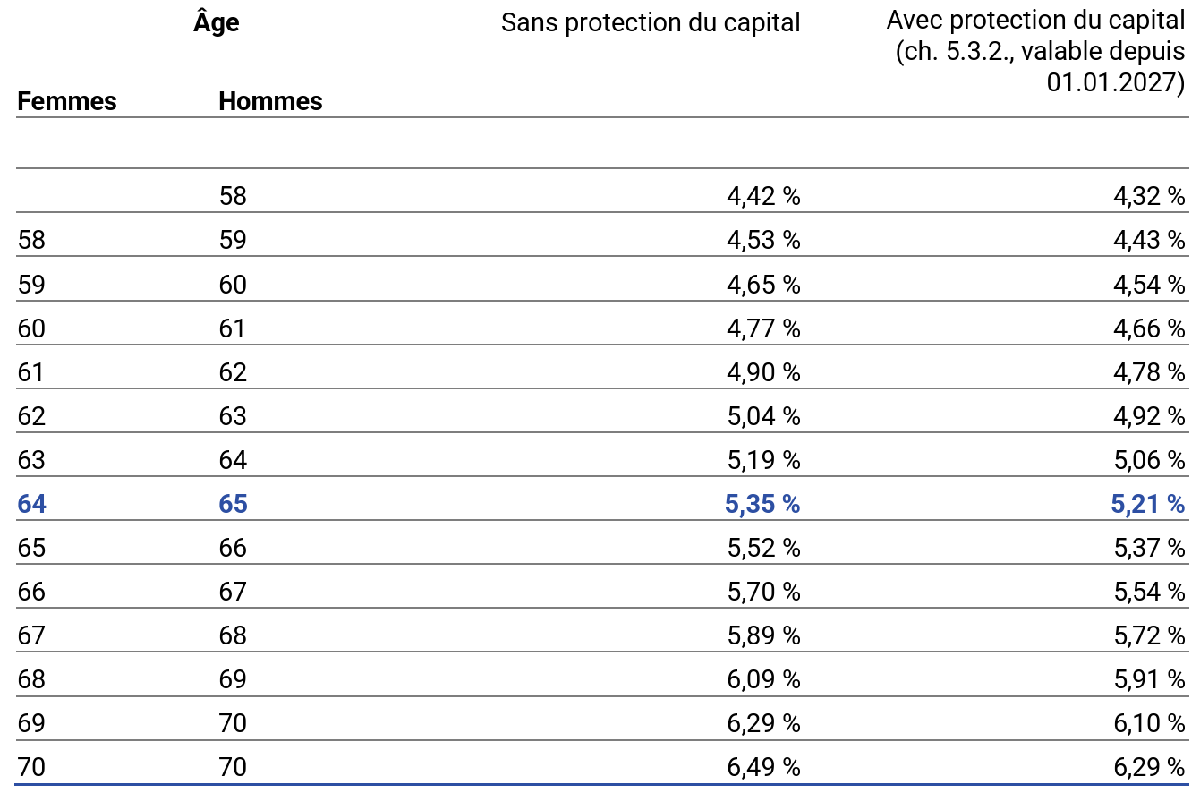
Task: Click the bold blue 65 in Hommes column
Action: click(233, 504)
